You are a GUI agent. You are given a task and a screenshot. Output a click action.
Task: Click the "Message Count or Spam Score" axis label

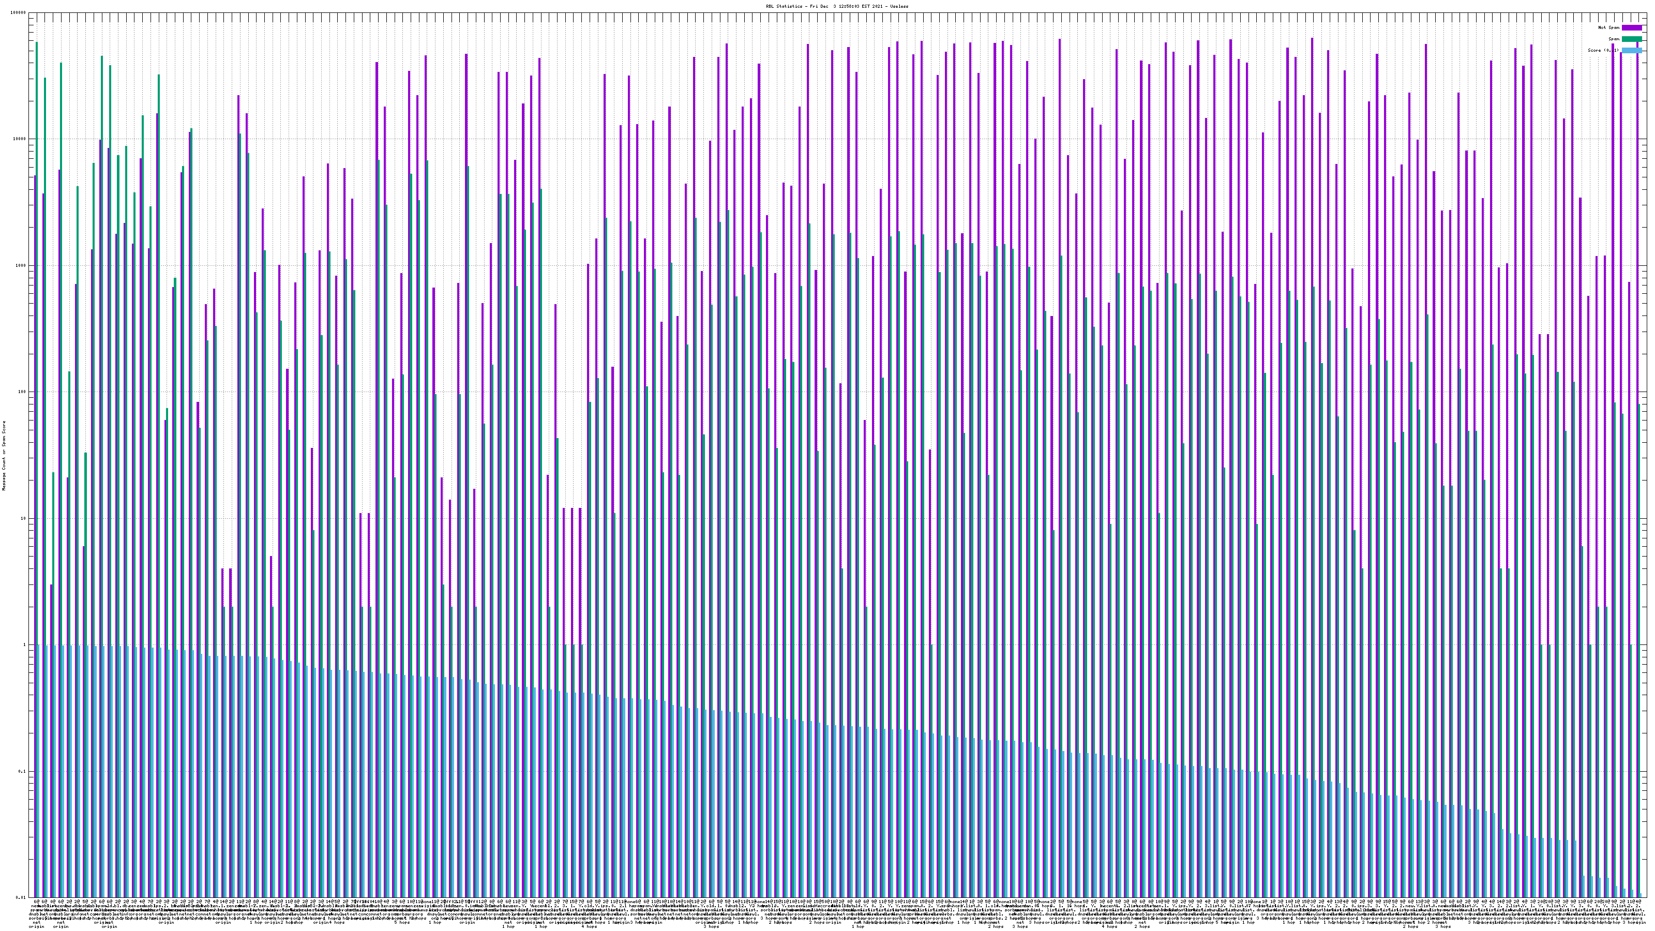(4, 456)
